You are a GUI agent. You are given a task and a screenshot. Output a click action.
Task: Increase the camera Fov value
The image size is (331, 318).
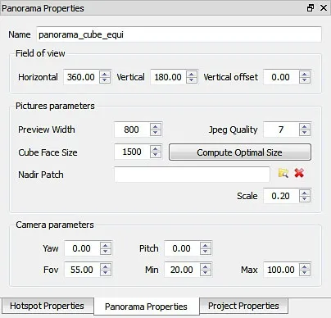click(x=106, y=266)
